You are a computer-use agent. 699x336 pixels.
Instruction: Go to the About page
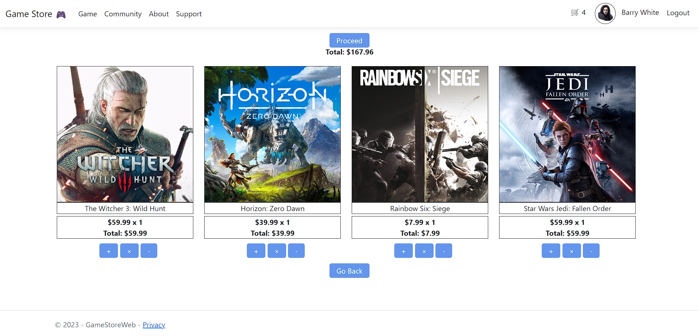[159, 14]
